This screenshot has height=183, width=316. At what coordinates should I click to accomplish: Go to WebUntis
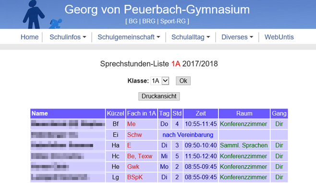[279, 37]
